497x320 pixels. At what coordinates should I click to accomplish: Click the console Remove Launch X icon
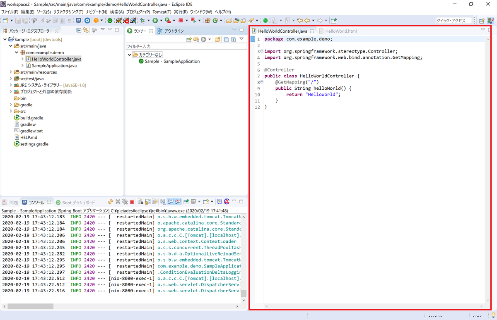(118, 202)
